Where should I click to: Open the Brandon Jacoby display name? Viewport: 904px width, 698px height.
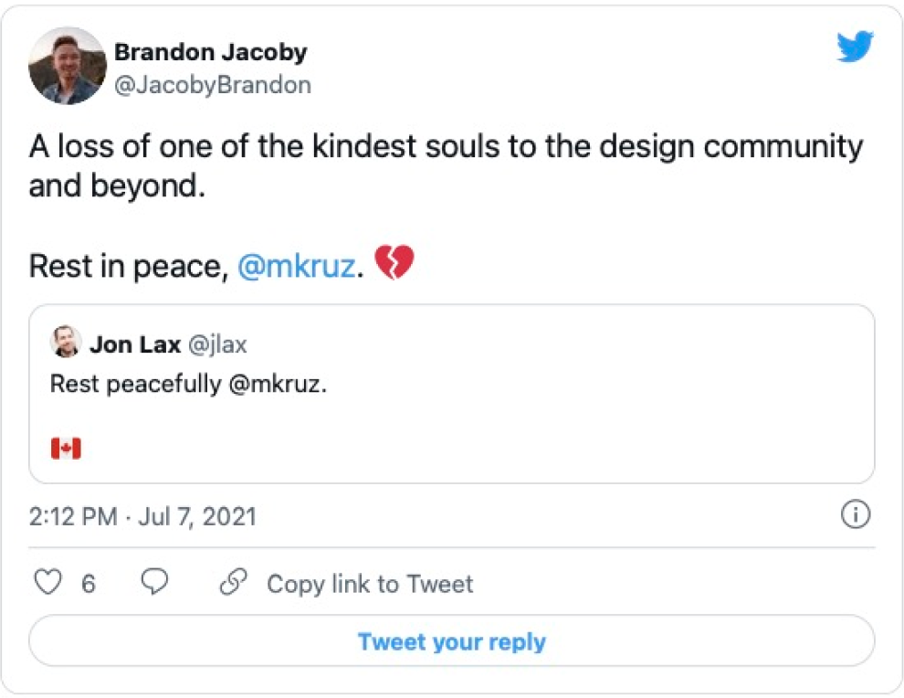coord(210,52)
